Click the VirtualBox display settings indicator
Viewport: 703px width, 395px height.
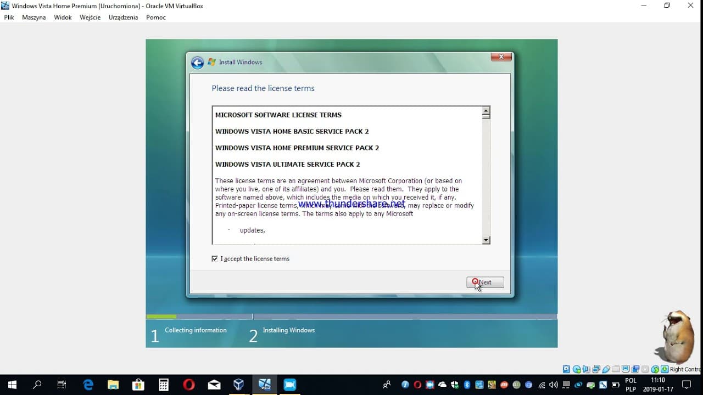626,369
